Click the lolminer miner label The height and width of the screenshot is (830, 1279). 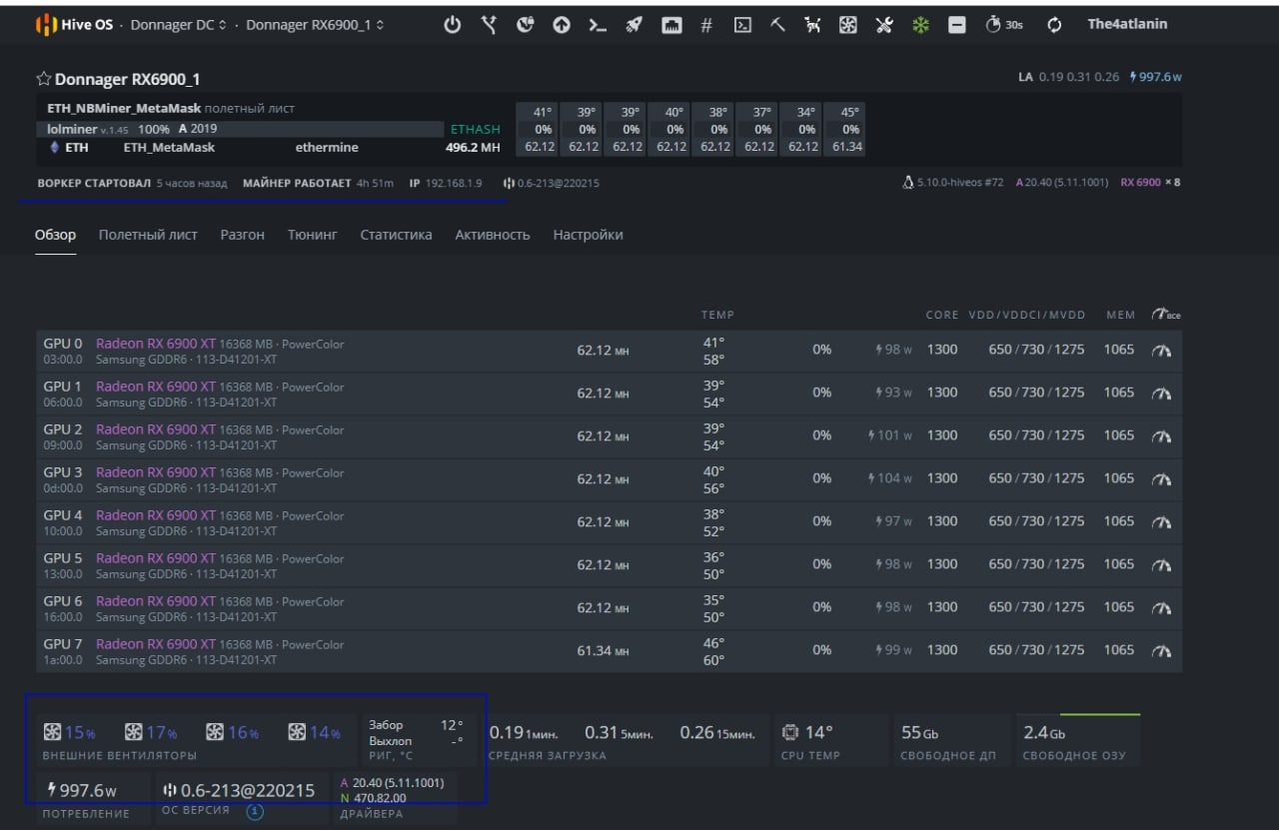click(72, 129)
